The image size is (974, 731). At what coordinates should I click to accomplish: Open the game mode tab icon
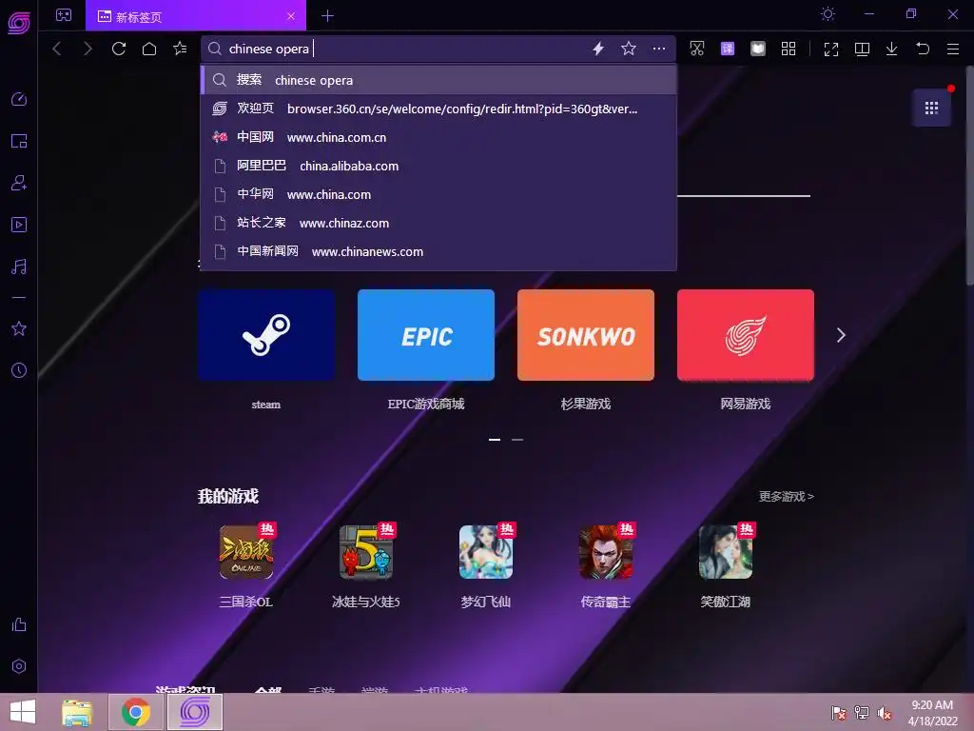(64, 15)
